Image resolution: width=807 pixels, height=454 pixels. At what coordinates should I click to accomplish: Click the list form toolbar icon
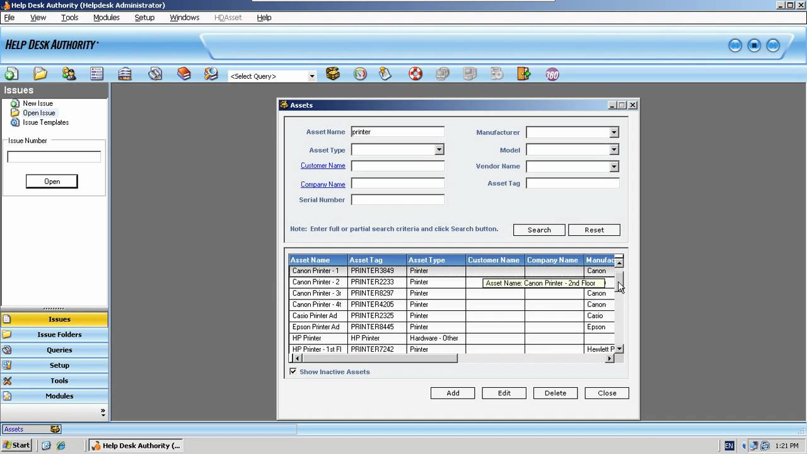96,74
